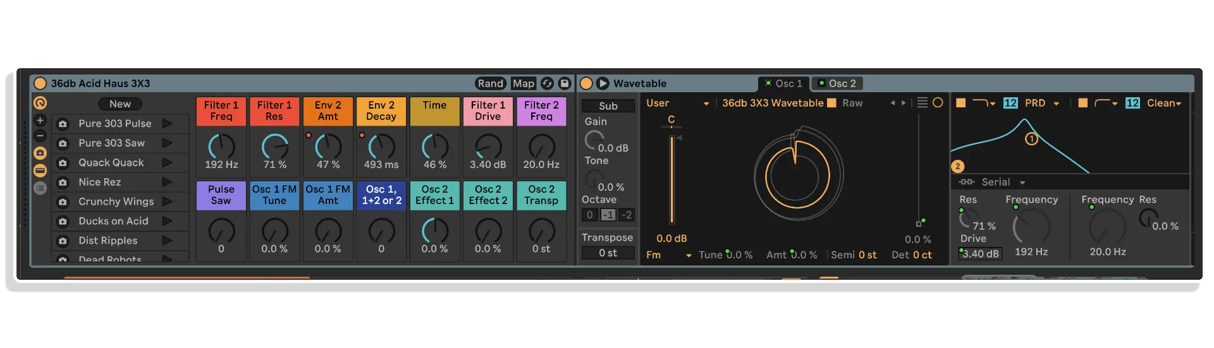Switch to the Osc 1 tab

coord(784,83)
